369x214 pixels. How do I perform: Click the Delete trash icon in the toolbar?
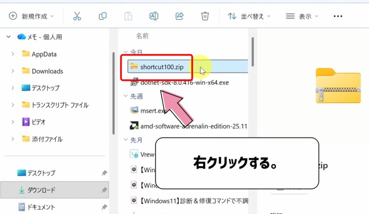click(x=205, y=16)
